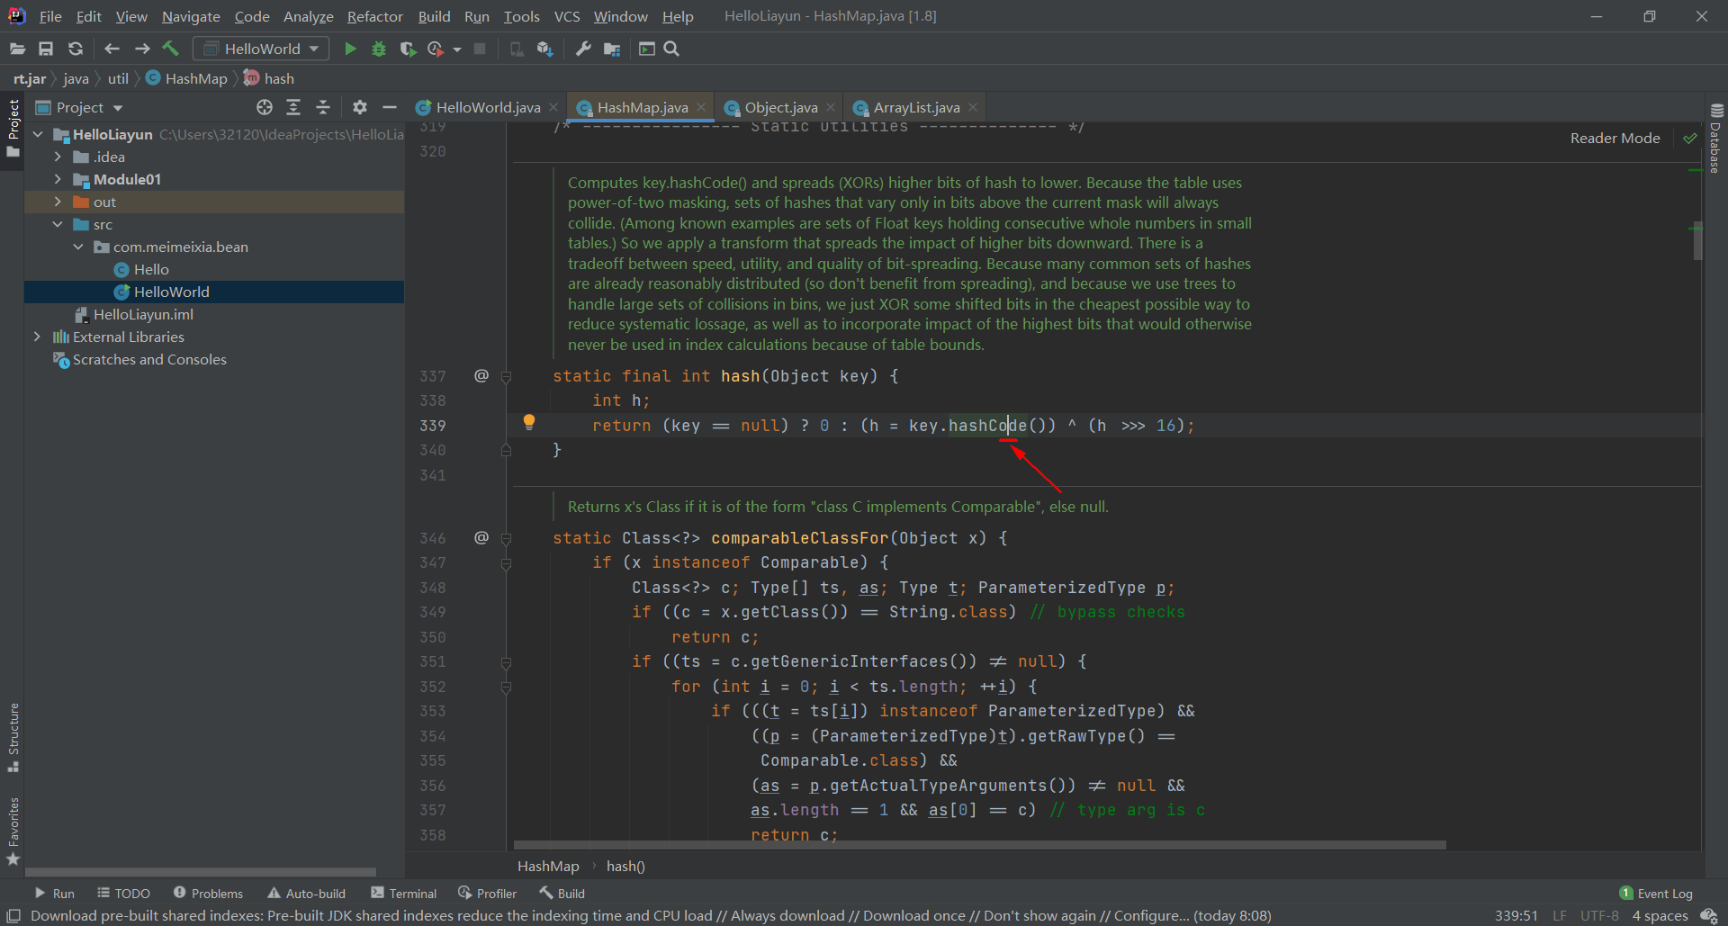Image resolution: width=1728 pixels, height=926 pixels.
Task: Toggle fold marker on line 347
Action: coord(506,563)
